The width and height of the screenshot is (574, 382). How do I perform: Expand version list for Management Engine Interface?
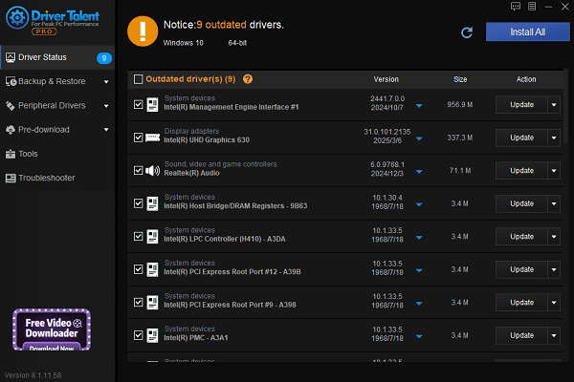coord(419,106)
